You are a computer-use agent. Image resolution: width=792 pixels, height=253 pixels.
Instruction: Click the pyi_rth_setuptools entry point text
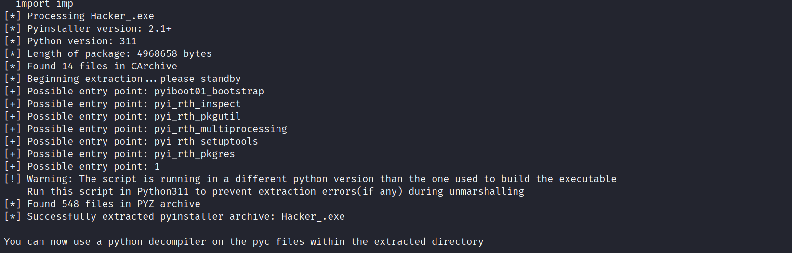[206, 142]
